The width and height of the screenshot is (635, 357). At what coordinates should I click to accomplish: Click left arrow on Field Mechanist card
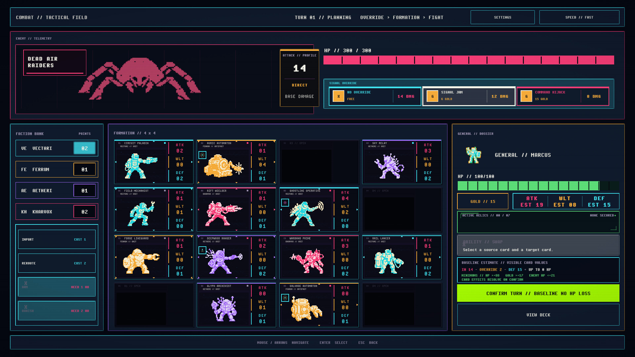click(x=116, y=210)
